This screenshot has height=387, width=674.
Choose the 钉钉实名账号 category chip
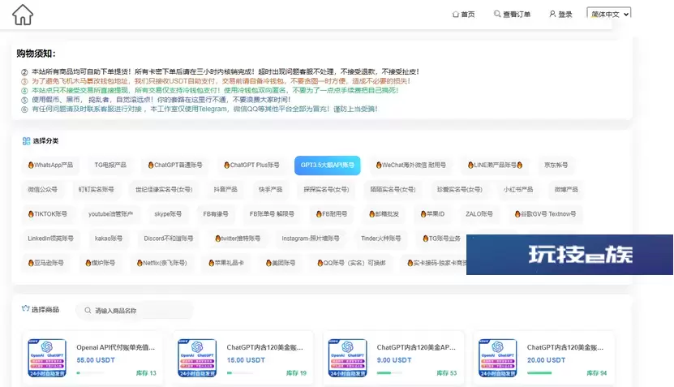point(97,190)
